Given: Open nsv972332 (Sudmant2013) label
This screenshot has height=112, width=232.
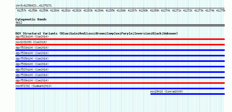Looking at the screenshot, I should pos(34,86).
